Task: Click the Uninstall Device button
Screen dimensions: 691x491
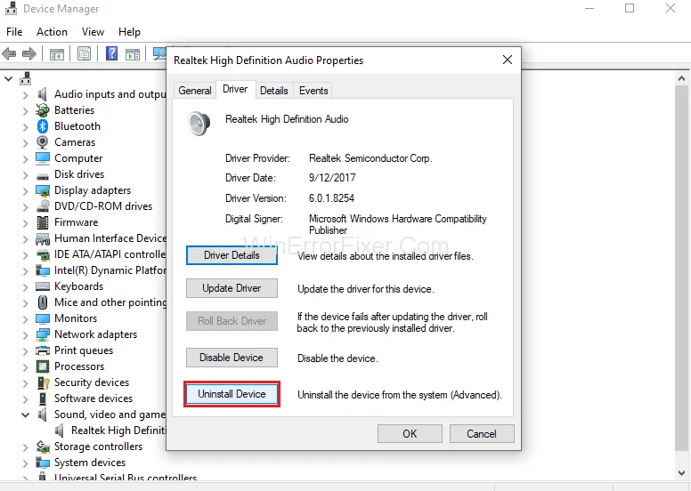Action: [232, 394]
